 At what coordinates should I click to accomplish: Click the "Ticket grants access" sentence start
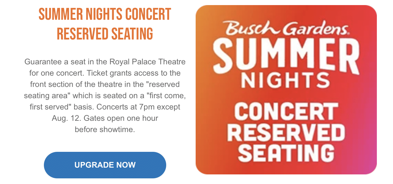tap(119, 73)
